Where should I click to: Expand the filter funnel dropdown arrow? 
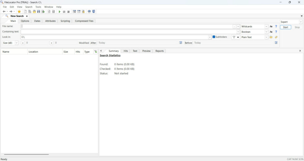238,37
